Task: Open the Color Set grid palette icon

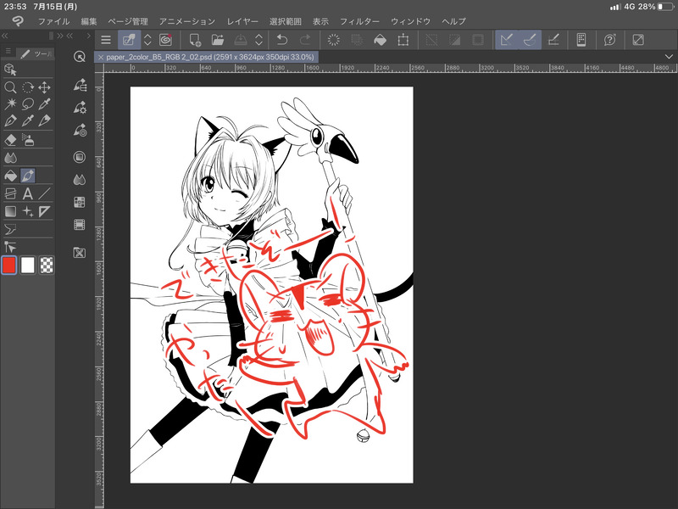Action: [x=80, y=202]
